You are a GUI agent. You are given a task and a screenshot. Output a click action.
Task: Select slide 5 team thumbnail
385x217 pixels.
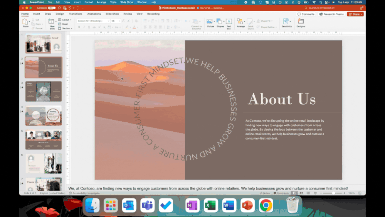click(x=44, y=139)
